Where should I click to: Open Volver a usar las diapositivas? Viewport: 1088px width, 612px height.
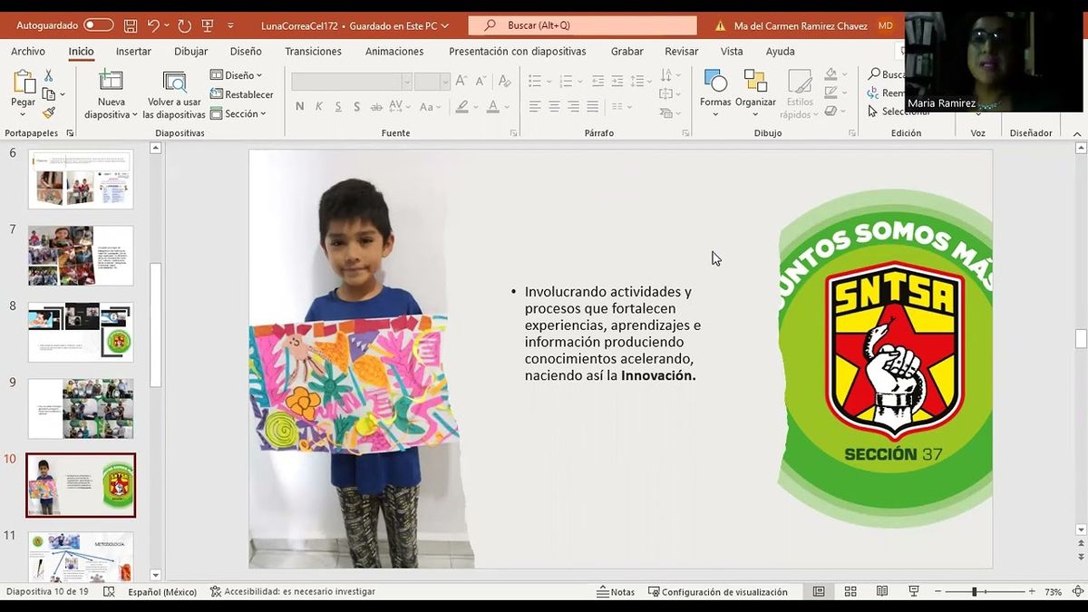[x=174, y=94]
